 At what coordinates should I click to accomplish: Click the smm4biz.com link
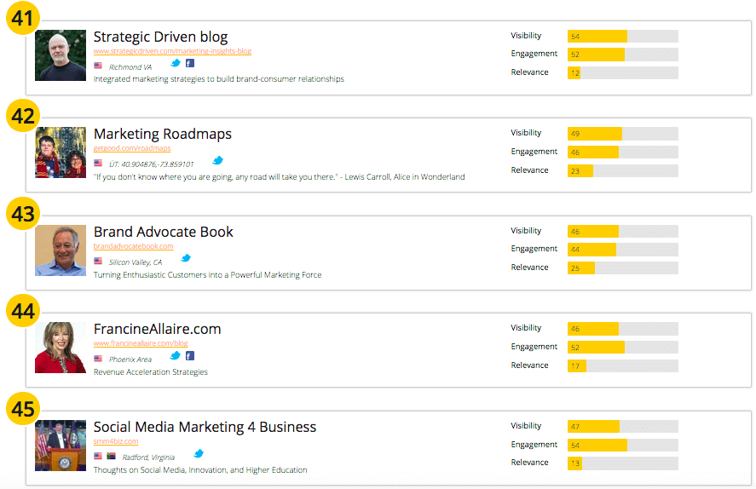click(x=116, y=441)
